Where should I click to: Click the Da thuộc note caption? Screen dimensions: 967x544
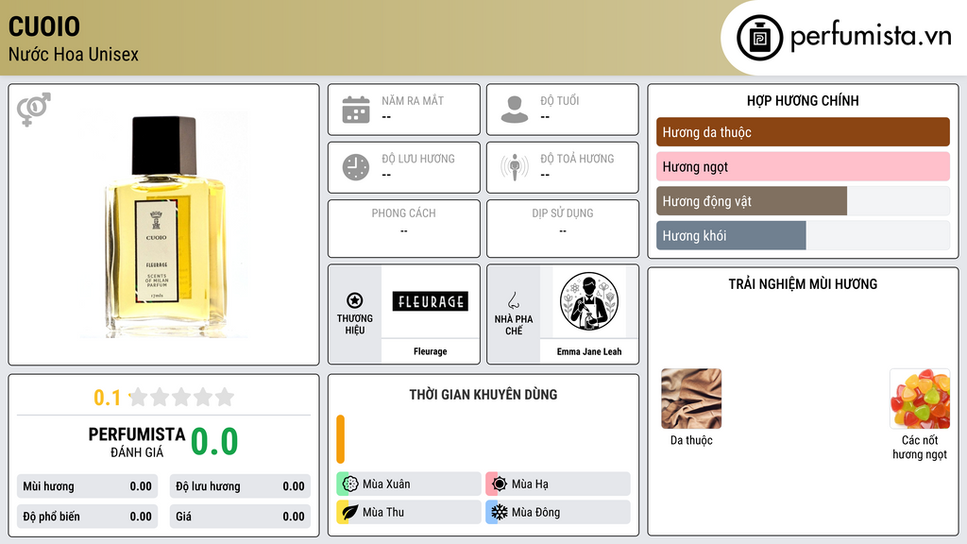pyautogui.click(x=691, y=440)
